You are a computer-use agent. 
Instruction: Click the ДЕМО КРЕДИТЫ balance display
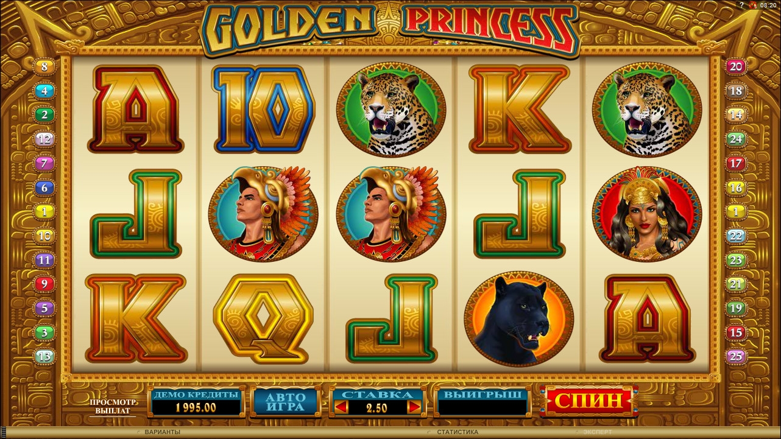196,402
